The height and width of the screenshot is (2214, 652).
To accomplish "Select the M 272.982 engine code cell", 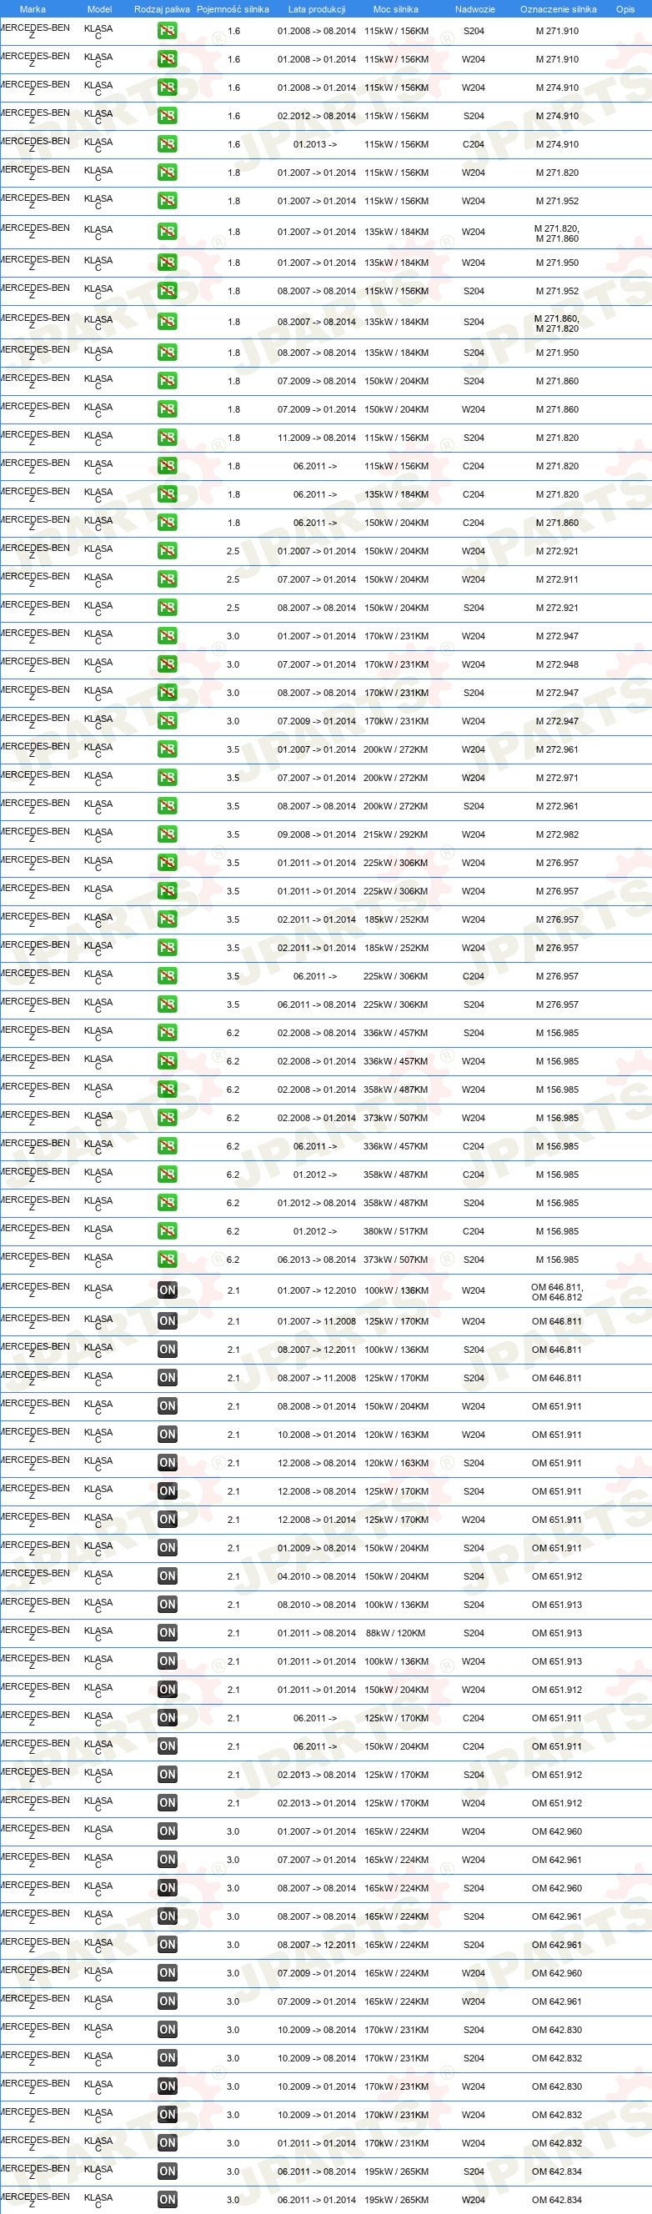I will (x=558, y=834).
